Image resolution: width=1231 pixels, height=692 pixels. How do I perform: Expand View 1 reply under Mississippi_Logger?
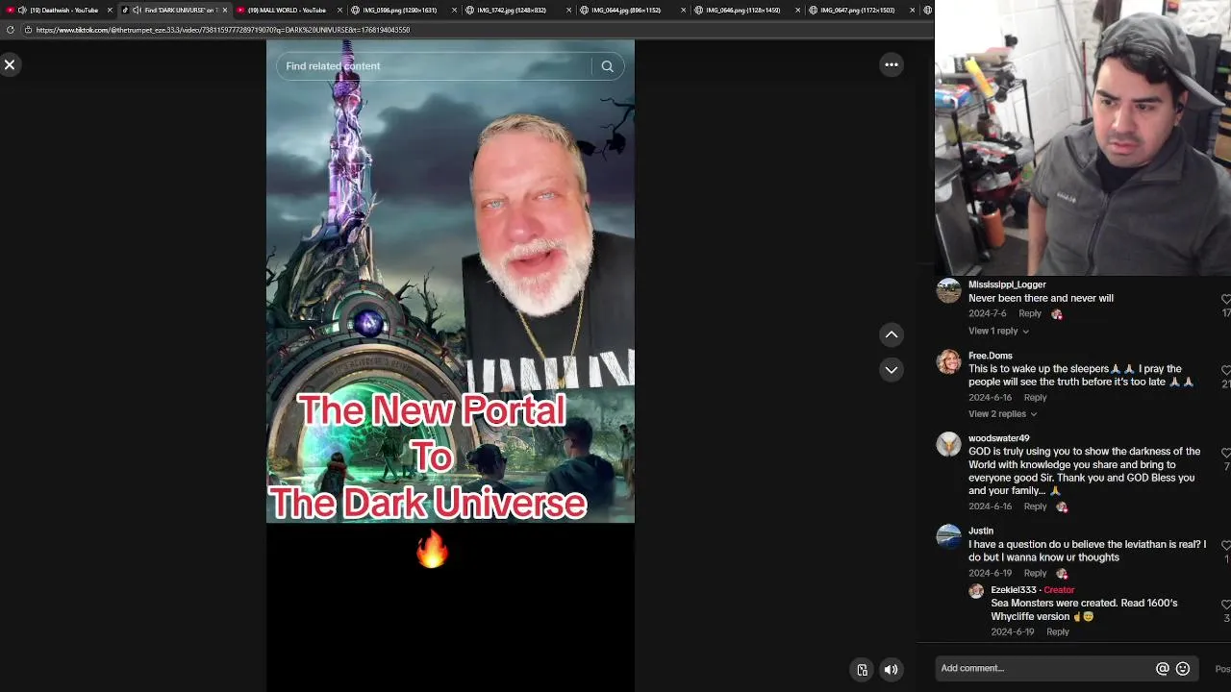pyautogui.click(x=998, y=331)
